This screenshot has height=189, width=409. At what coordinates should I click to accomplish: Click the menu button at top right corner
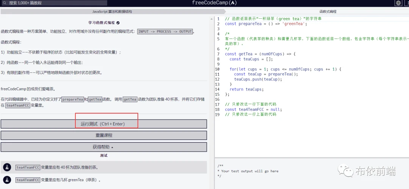coord(407,3)
